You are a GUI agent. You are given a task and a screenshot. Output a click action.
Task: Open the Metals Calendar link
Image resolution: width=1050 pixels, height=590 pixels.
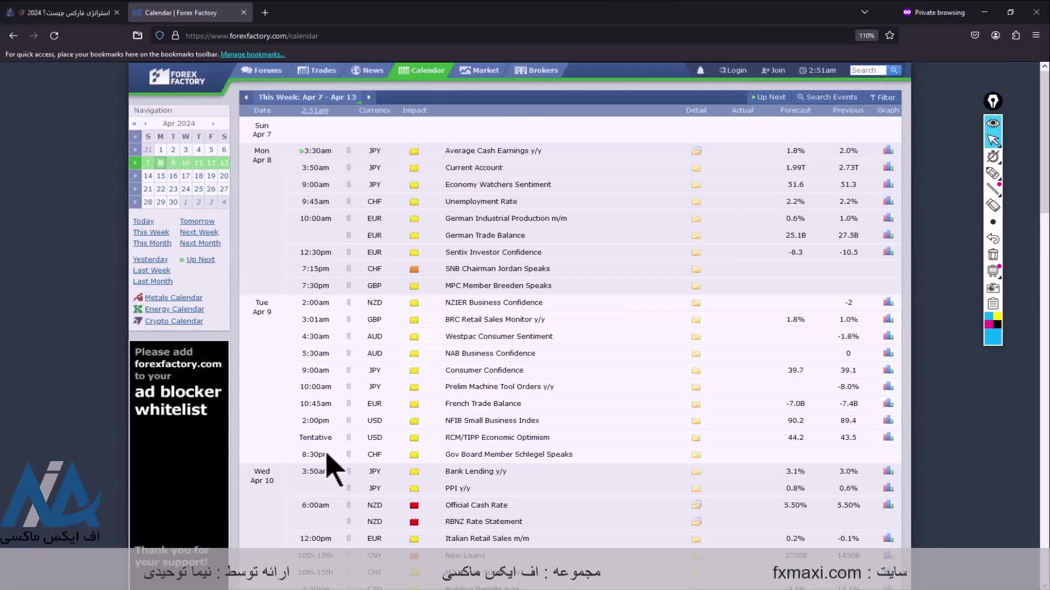173,298
